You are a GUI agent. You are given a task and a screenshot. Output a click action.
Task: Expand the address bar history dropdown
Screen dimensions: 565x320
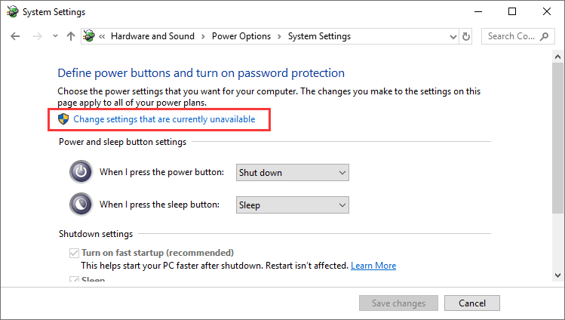(x=453, y=36)
